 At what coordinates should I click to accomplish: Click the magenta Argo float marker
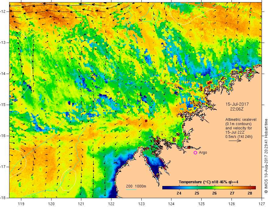pyautogui.click(x=195, y=153)
